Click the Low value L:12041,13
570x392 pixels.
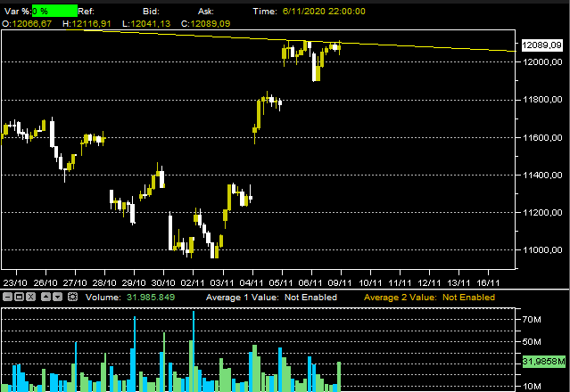(146, 24)
